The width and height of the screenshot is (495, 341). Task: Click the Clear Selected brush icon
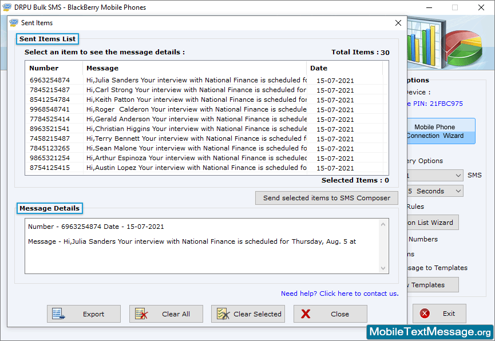tap(223, 314)
